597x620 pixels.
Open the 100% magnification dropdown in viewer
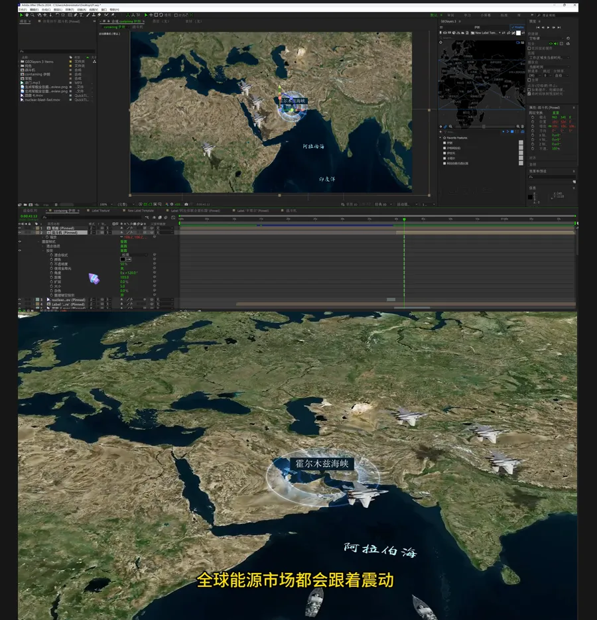pyautogui.click(x=105, y=204)
